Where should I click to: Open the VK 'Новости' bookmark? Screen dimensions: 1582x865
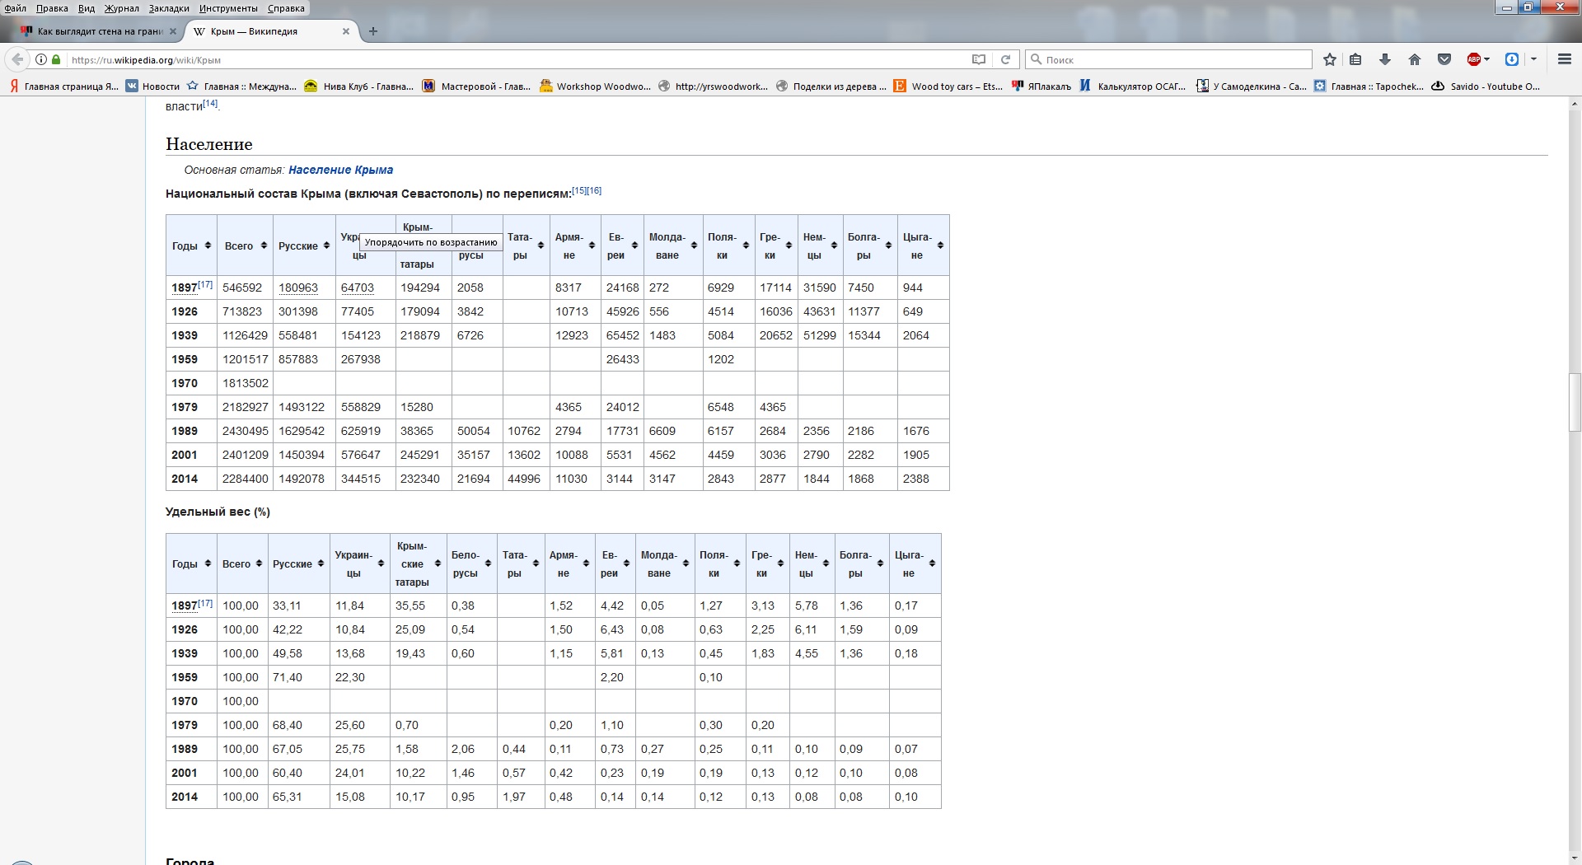click(x=152, y=86)
